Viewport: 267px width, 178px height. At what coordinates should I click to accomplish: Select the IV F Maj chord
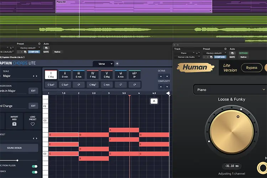coord(93,75)
